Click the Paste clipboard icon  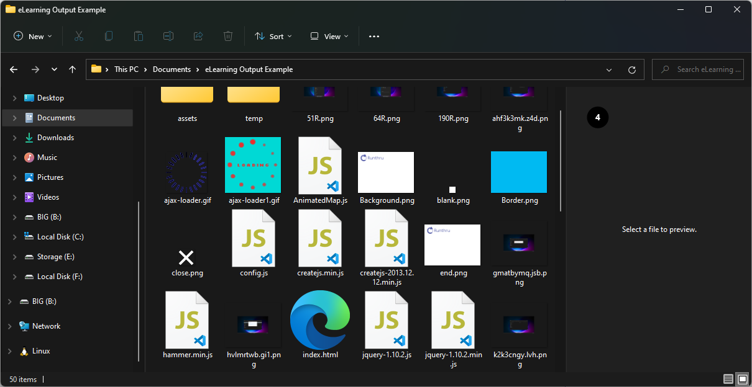pyautogui.click(x=139, y=37)
